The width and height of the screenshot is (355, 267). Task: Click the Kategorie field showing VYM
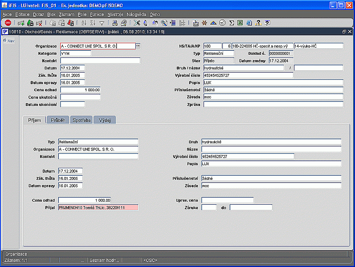click(76, 53)
